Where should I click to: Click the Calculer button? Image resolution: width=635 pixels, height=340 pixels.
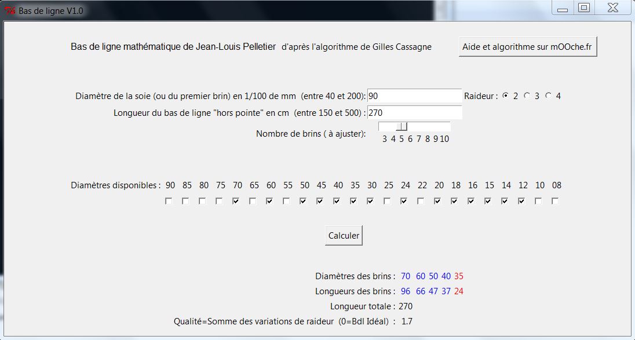tap(344, 236)
